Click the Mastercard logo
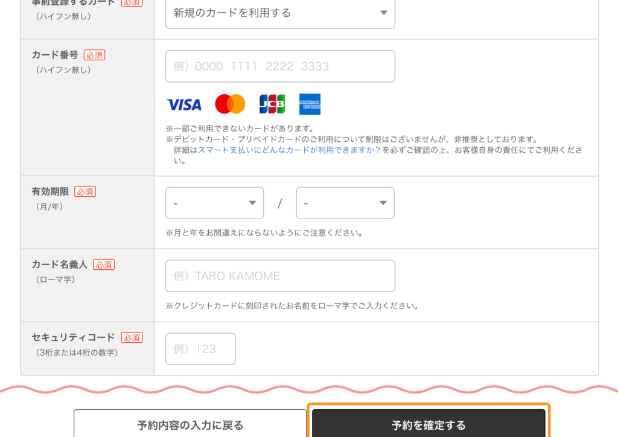This screenshot has width=618, height=437. tap(230, 104)
